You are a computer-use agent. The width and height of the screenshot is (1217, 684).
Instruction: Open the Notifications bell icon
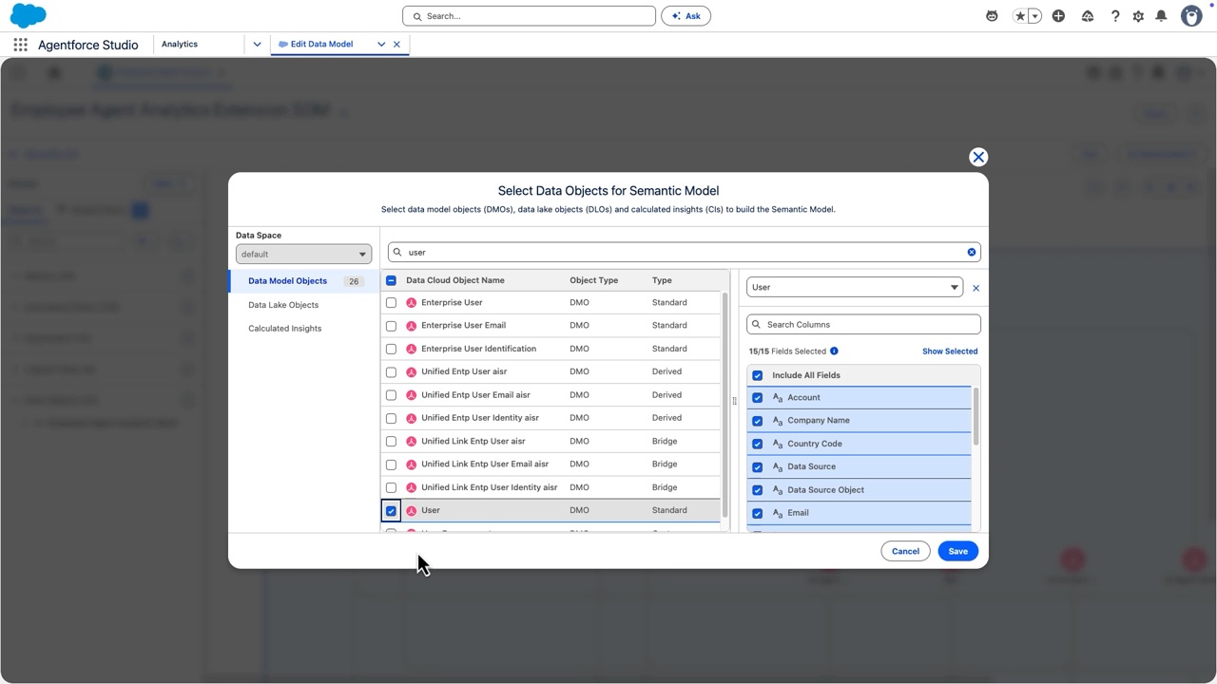coord(1161,16)
